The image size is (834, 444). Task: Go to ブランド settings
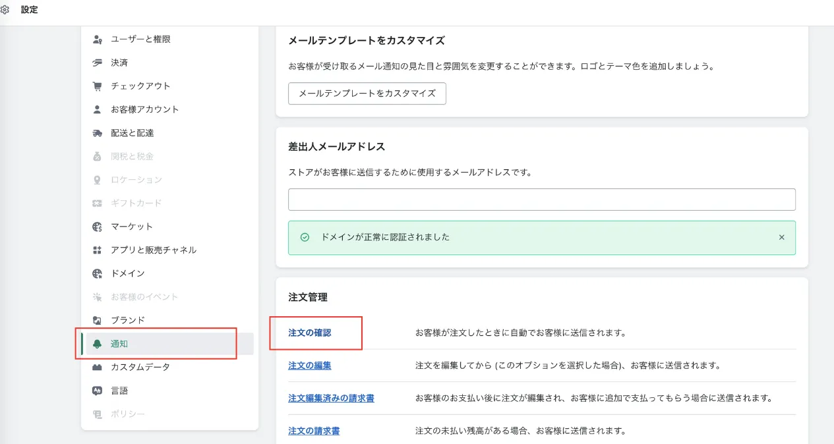pos(127,320)
